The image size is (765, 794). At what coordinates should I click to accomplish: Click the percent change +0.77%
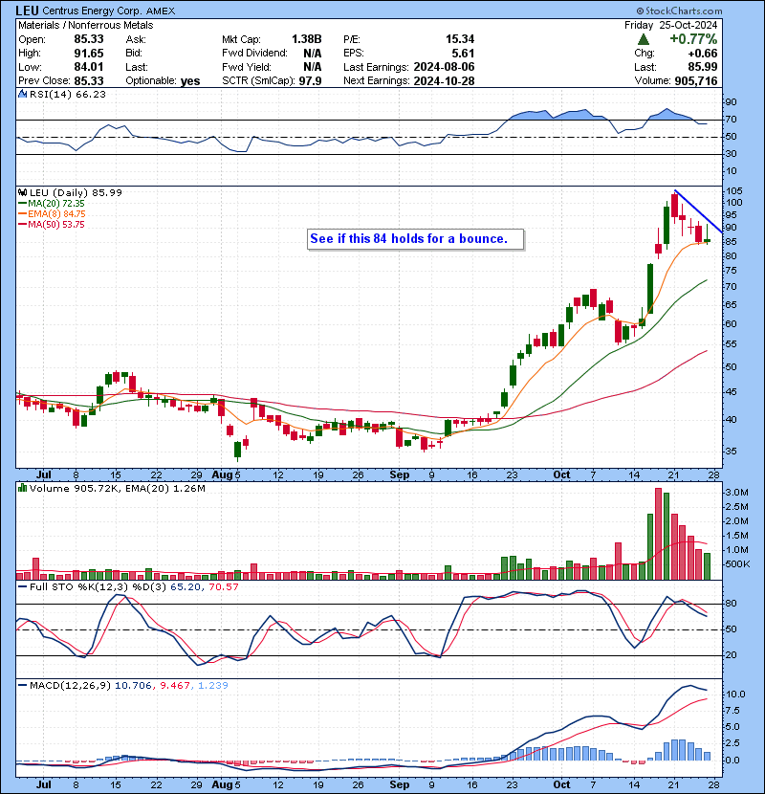pos(693,39)
